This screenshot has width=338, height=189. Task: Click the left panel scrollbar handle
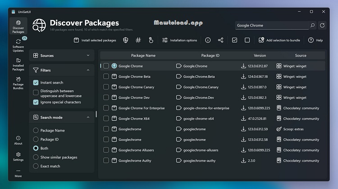(96, 114)
